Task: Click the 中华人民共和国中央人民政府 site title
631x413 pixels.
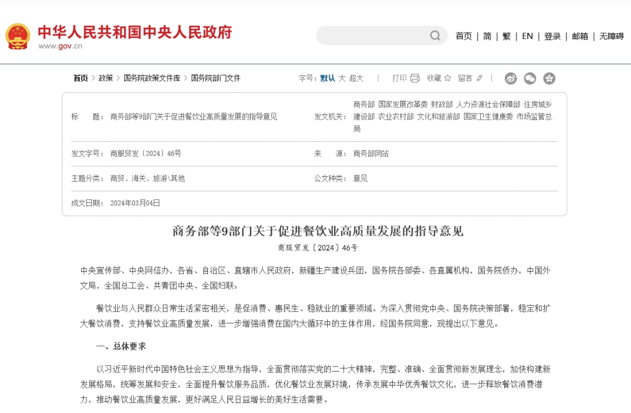Action: pyautogui.click(x=135, y=32)
